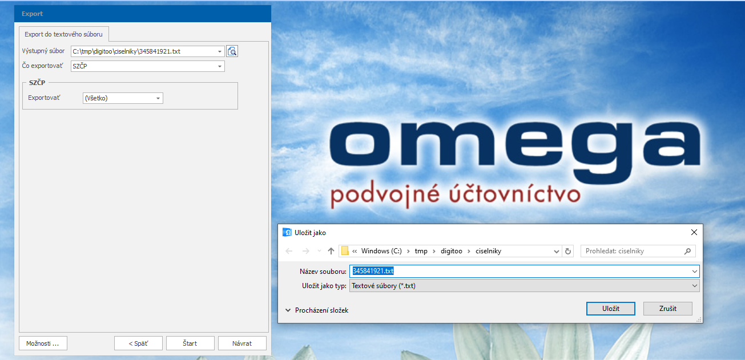This screenshot has width=745, height=360.
Task: Click the Zrušit button
Action: point(668,308)
